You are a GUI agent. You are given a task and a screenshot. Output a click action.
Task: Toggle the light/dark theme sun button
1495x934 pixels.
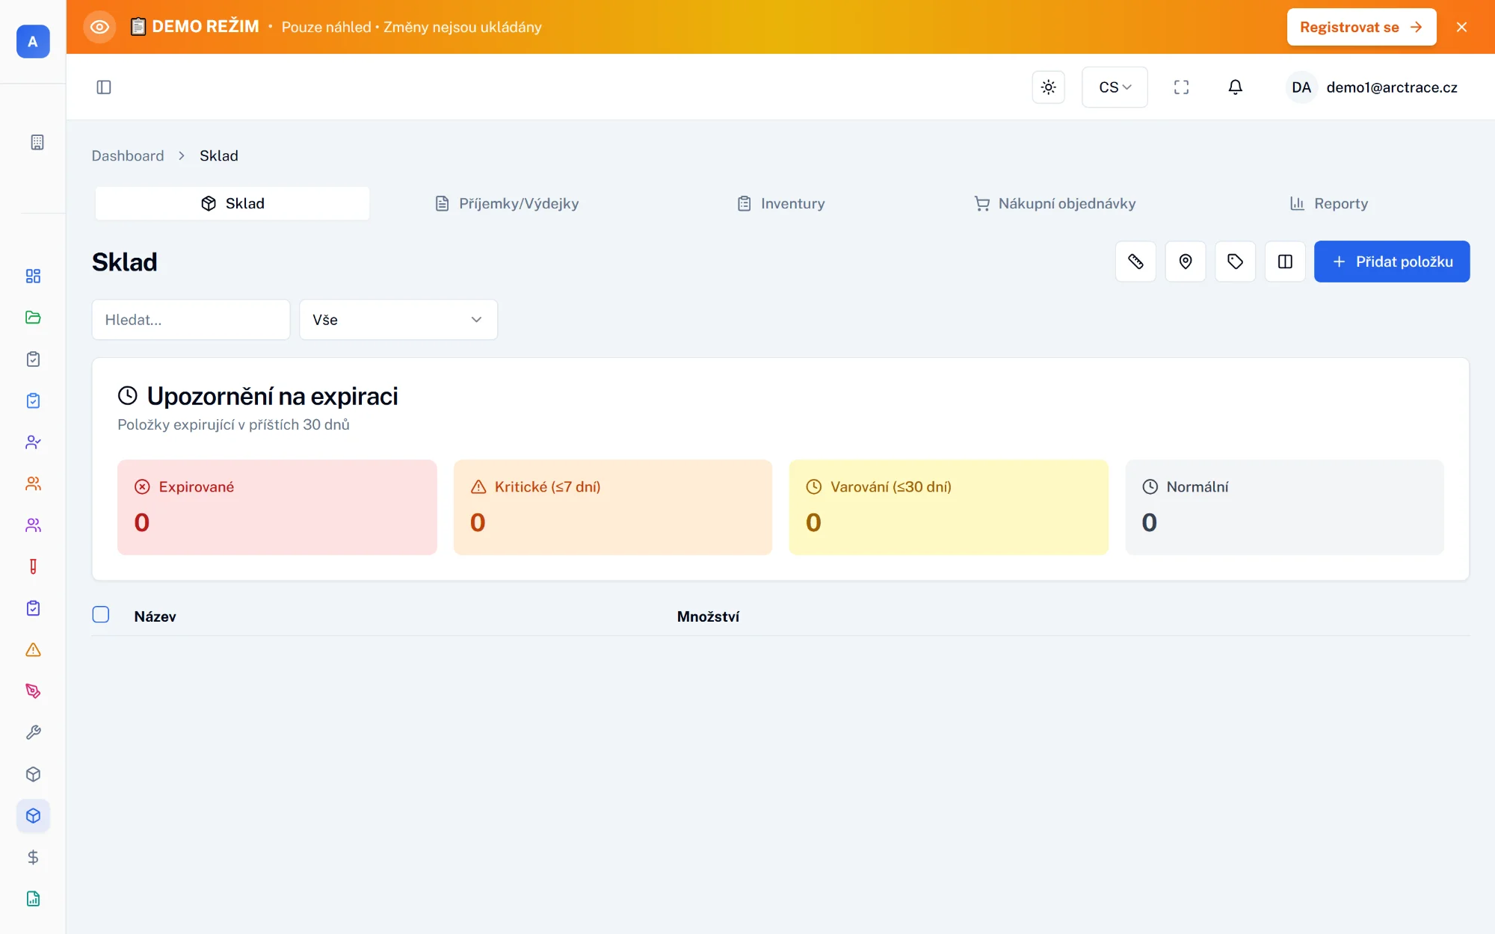click(1048, 87)
